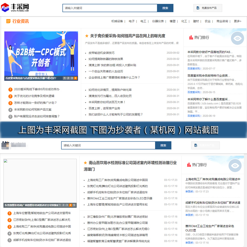
Task: Click the orange star beside 关于竞价爱采购 headline
Action: pyautogui.click(x=87, y=36)
